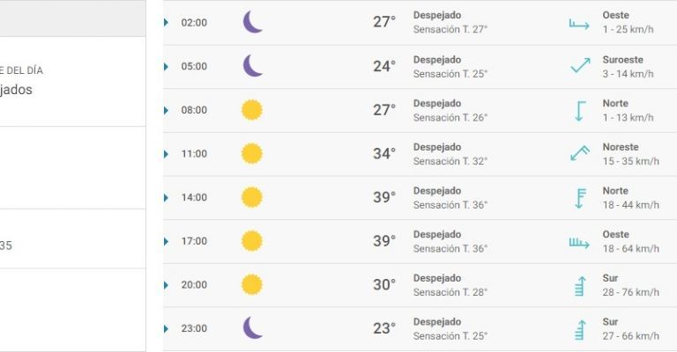The image size is (677, 352).
Task: Click the Oeste wind icon at 02:00
Action: tap(579, 23)
